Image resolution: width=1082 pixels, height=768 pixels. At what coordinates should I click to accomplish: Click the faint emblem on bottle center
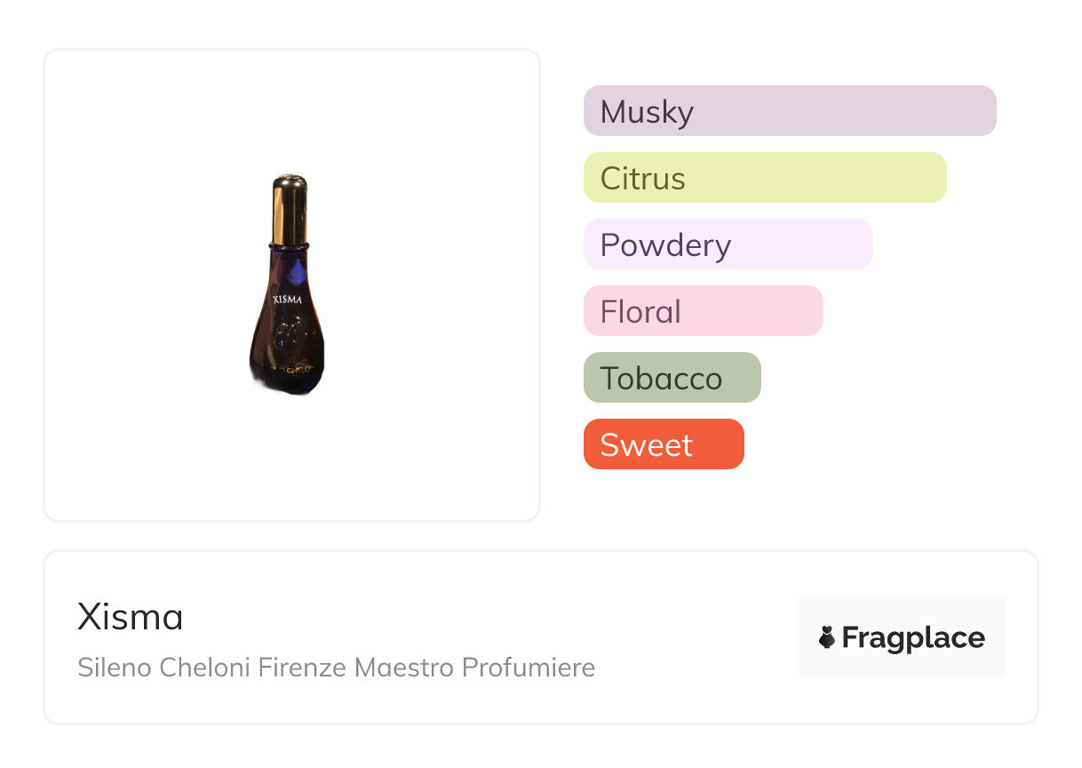289,336
